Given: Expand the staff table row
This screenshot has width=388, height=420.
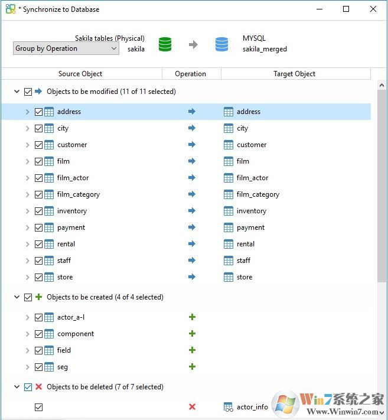Looking at the screenshot, I should pos(27,261).
